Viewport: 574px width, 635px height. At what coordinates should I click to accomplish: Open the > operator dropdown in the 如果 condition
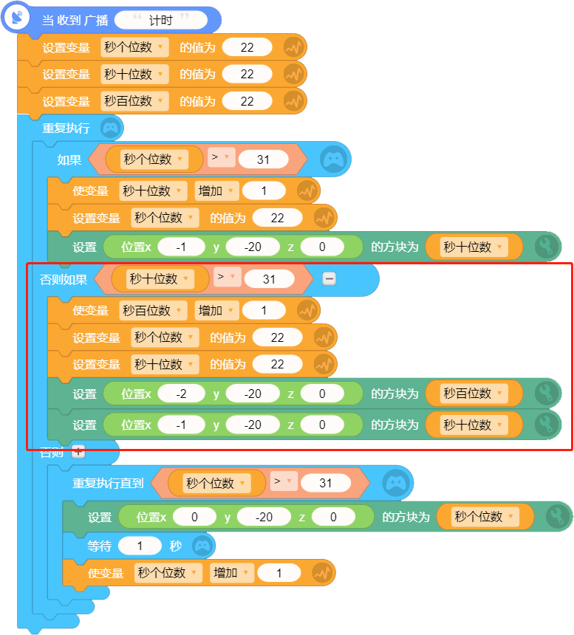click(222, 157)
